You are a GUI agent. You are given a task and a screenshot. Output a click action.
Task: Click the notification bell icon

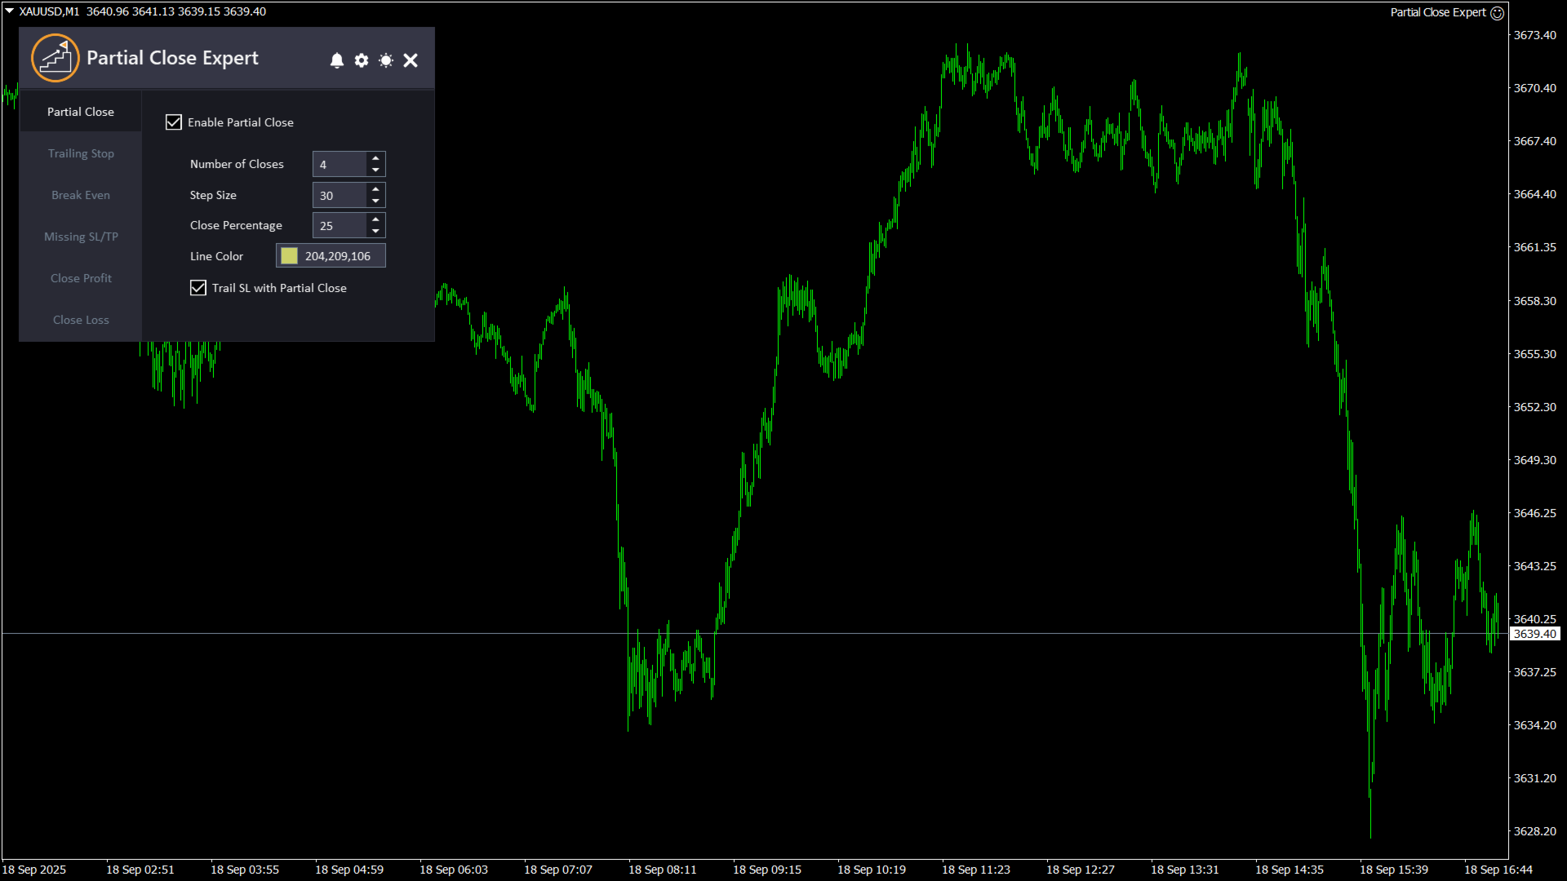(337, 60)
